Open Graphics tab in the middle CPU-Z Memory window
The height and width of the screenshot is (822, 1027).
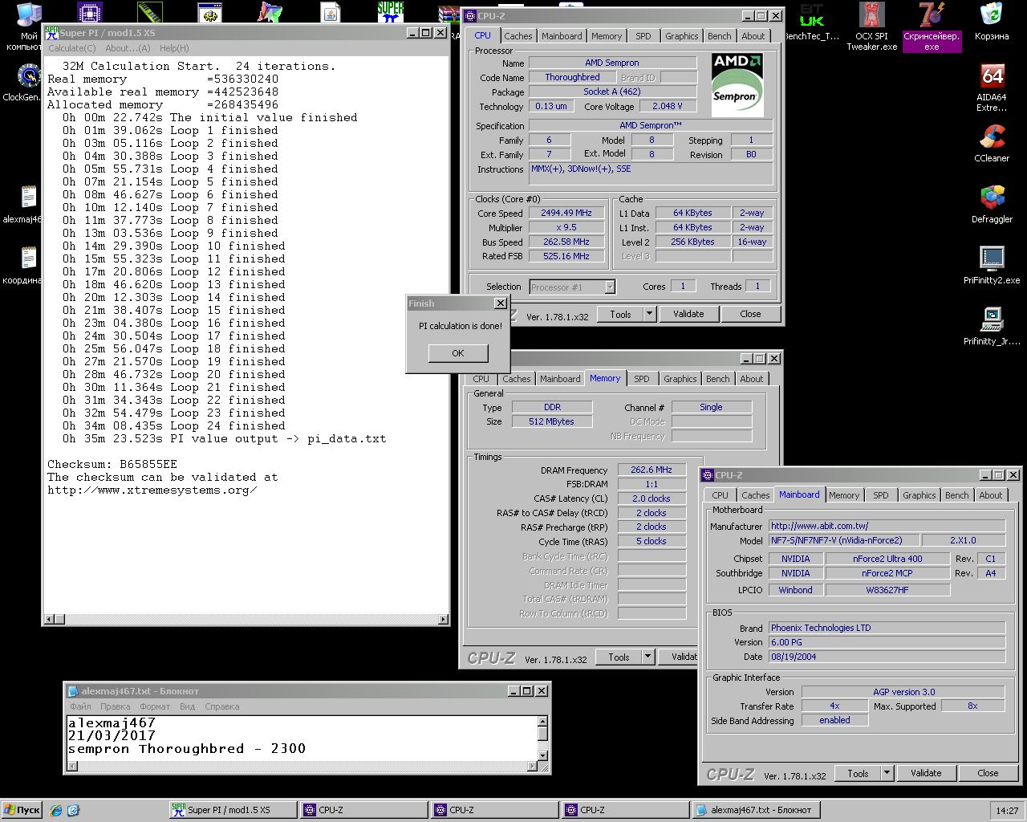point(680,379)
